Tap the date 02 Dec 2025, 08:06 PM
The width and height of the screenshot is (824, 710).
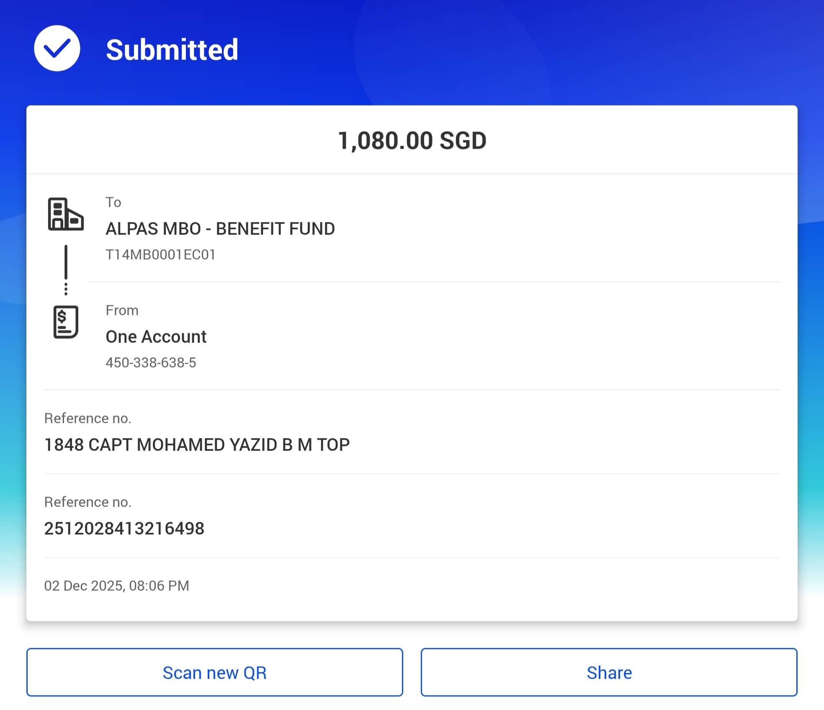point(117,586)
